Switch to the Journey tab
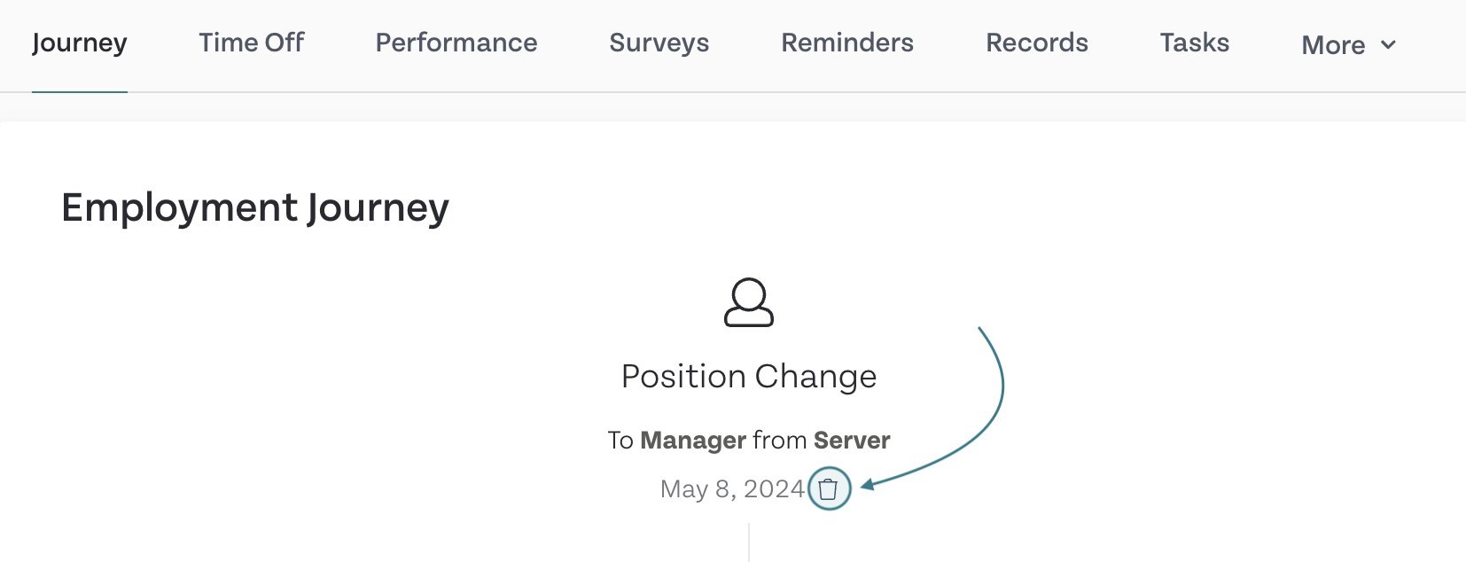This screenshot has width=1466, height=562. (x=80, y=43)
